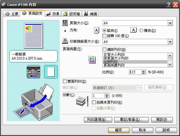Open the 效果 tab
This screenshot has width=180, height=136.
[53, 14]
